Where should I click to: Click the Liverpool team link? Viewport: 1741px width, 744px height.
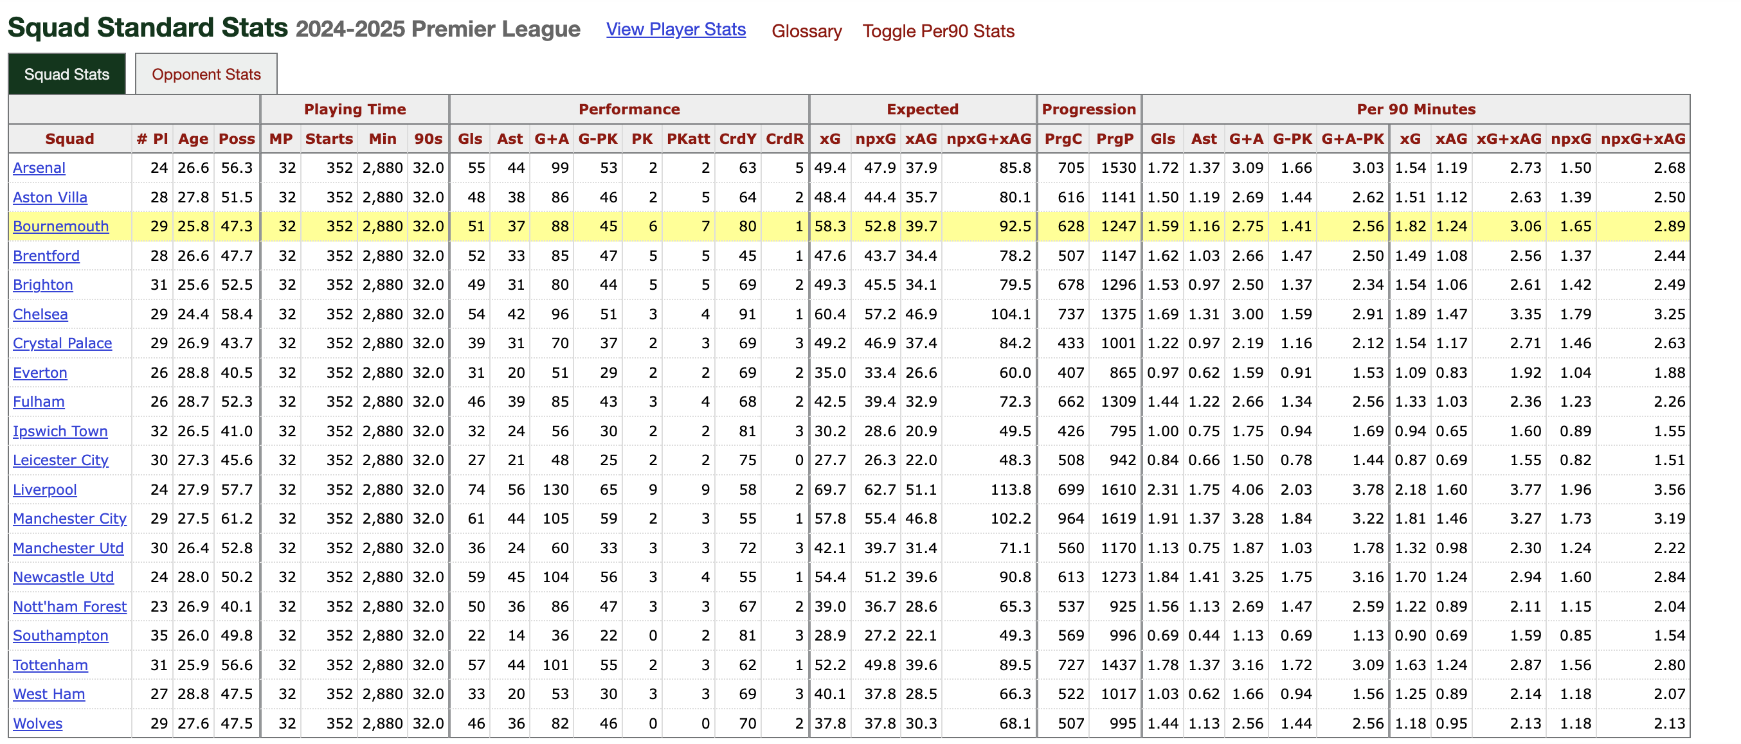click(44, 490)
